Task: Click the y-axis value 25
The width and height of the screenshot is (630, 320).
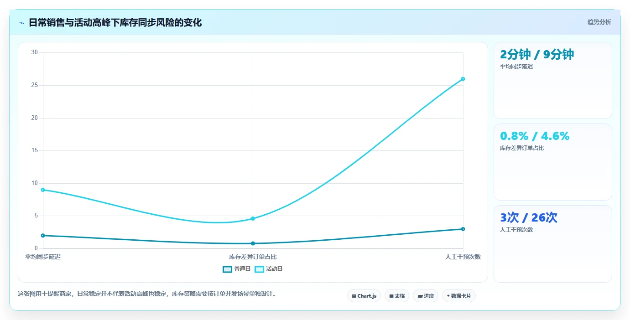Action: [35, 85]
